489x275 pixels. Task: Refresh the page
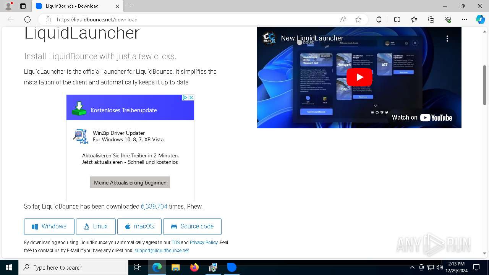tap(28, 19)
